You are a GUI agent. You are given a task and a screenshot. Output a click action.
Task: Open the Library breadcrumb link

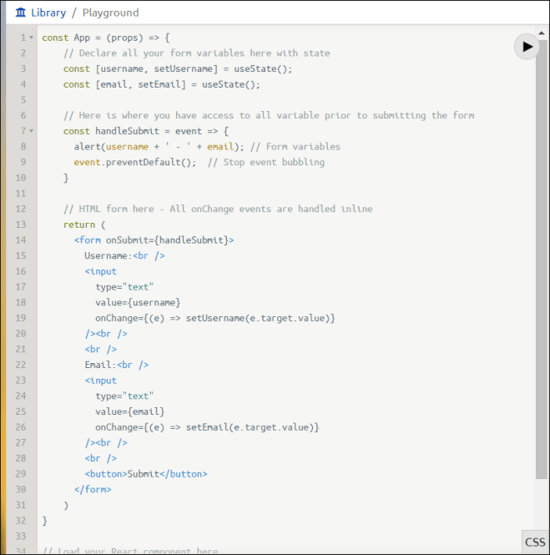coord(48,13)
